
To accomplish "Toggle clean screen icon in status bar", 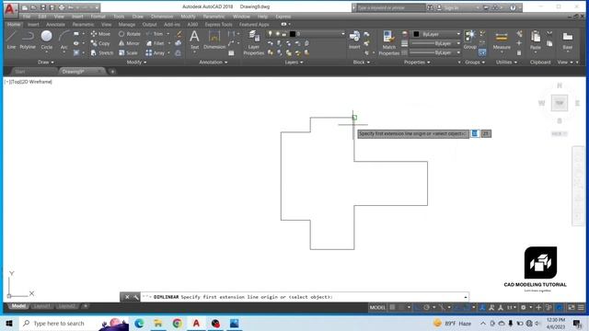I will [572, 307].
